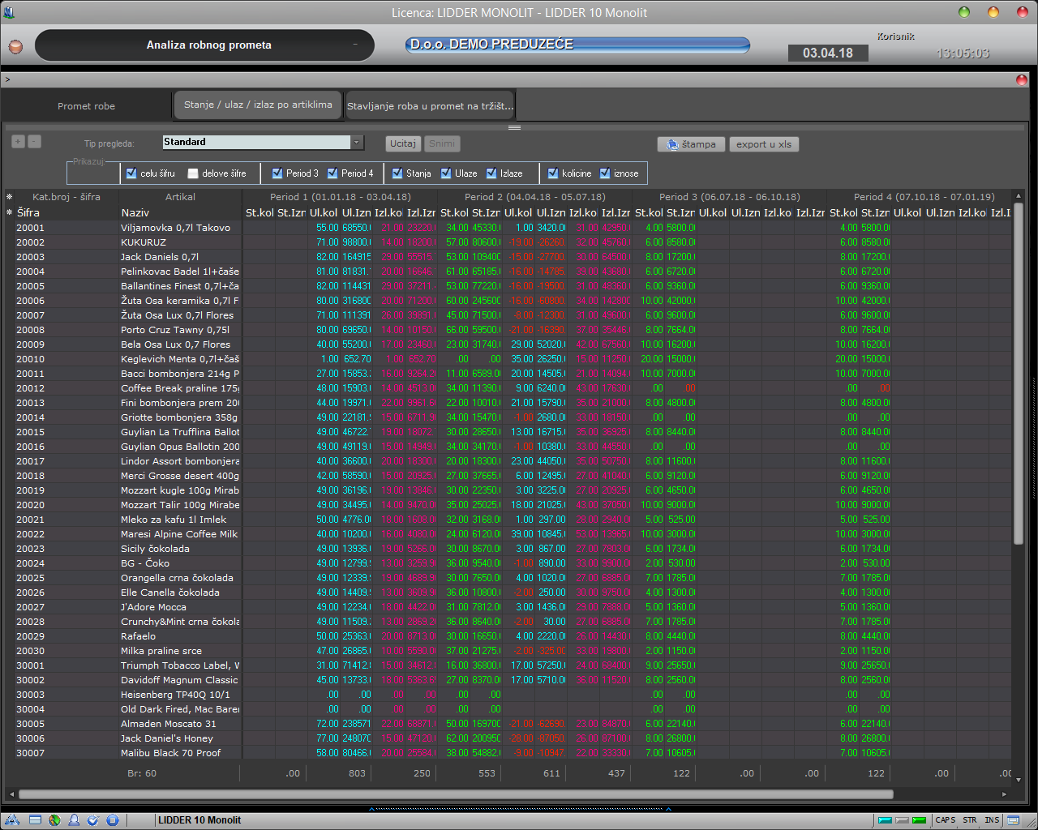Select the row Jack Daniels 0,7l
The width and height of the screenshot is (1038, 830).
(x=514, y=257)
